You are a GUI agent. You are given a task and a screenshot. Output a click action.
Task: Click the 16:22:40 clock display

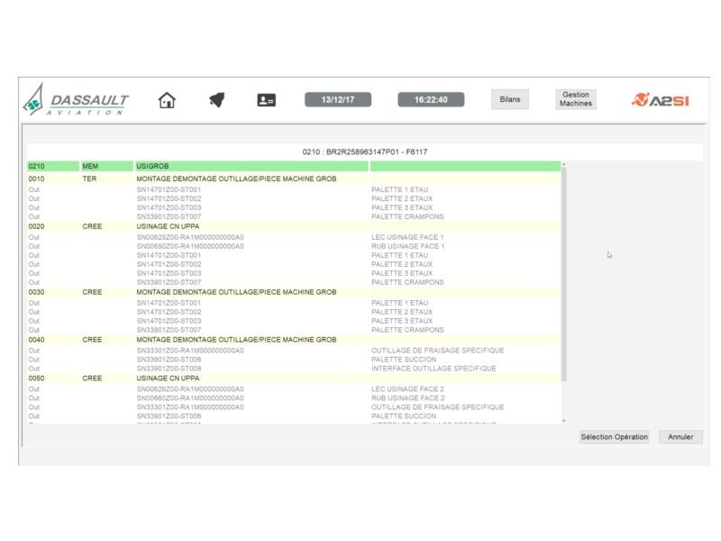(431, 100)
